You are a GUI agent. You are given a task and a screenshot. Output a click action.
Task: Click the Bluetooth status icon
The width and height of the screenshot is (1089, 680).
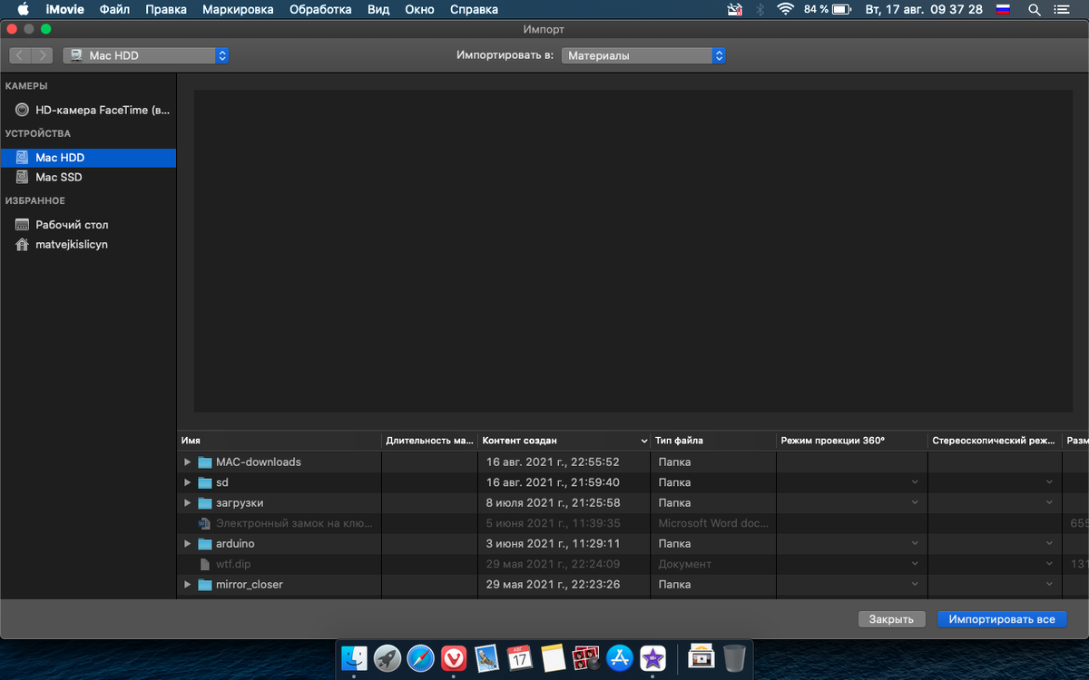coord(760,9)
